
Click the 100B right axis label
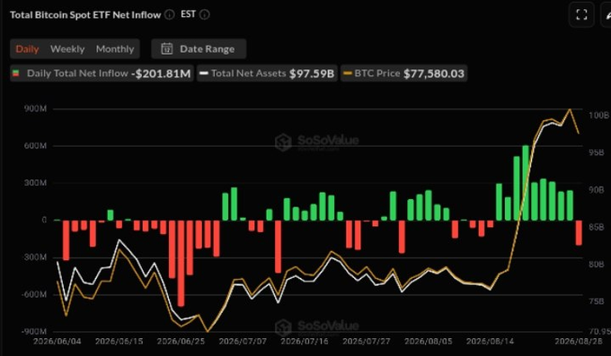(x=598, y=115)
